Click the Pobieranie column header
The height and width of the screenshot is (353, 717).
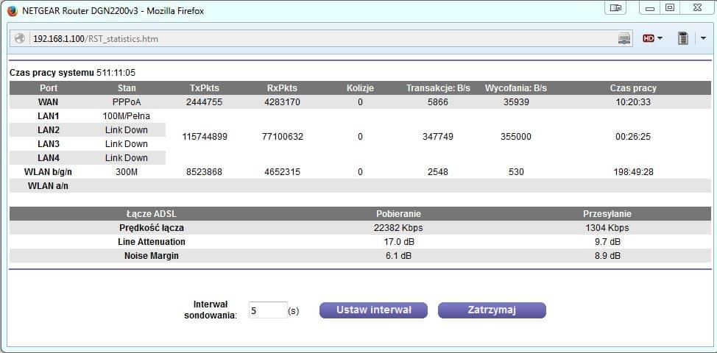click(x=398, y=214)
